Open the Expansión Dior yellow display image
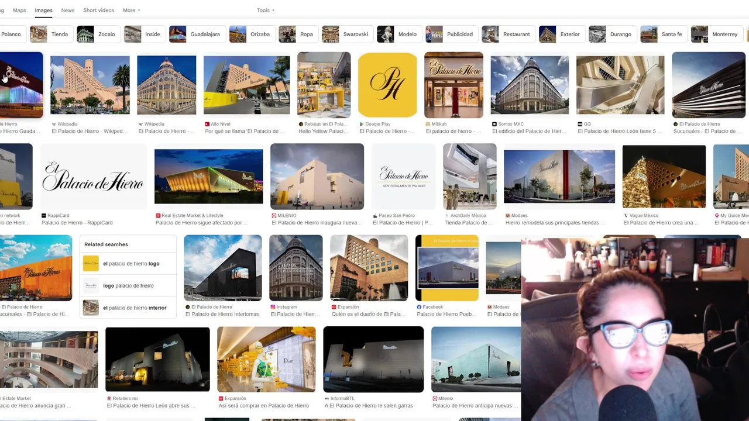 pos(266,360)
